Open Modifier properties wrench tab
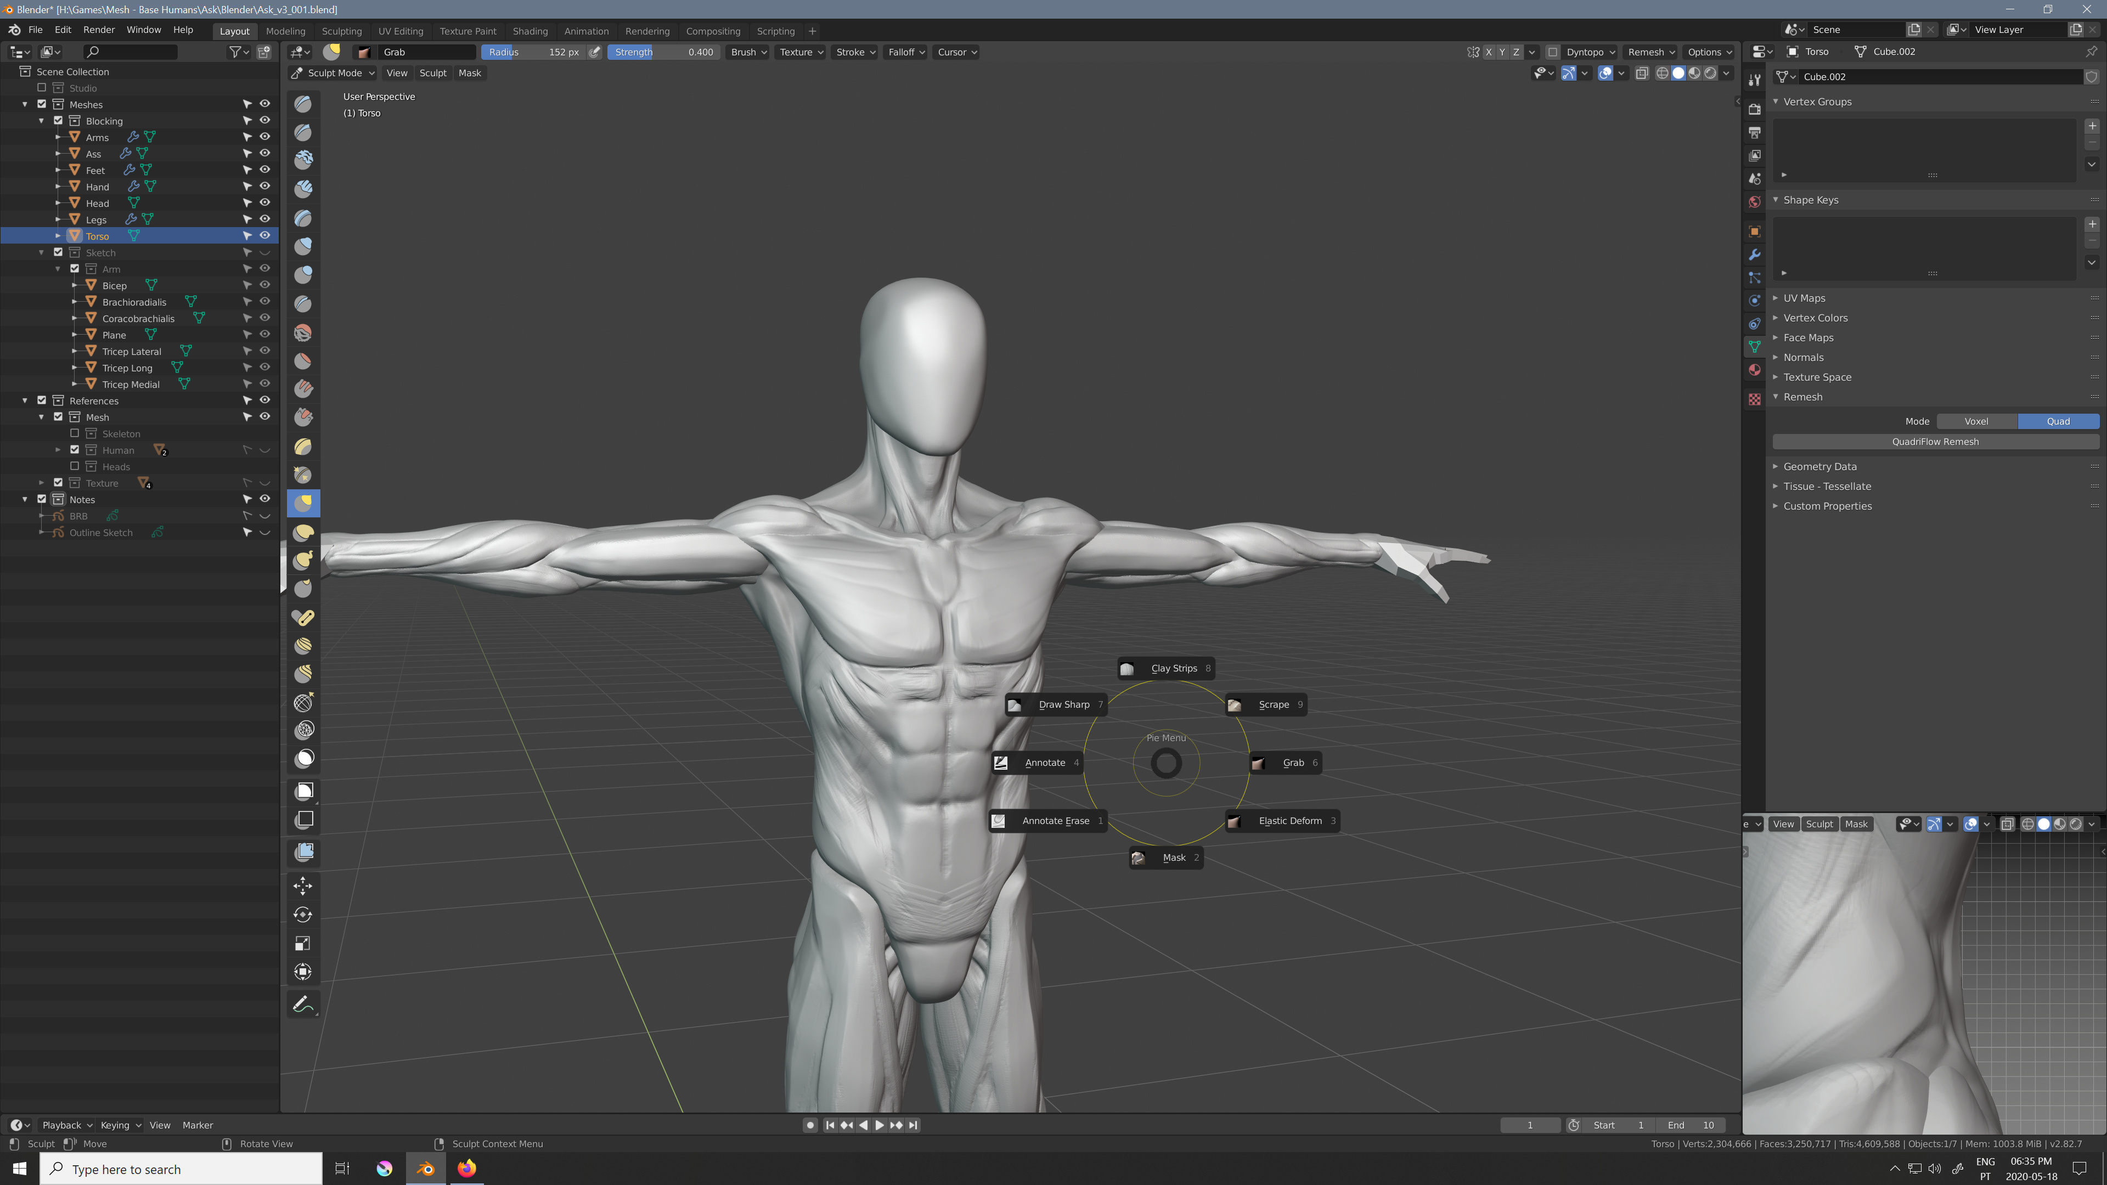This screenshot has width=2107, height=1185. 1755,255
